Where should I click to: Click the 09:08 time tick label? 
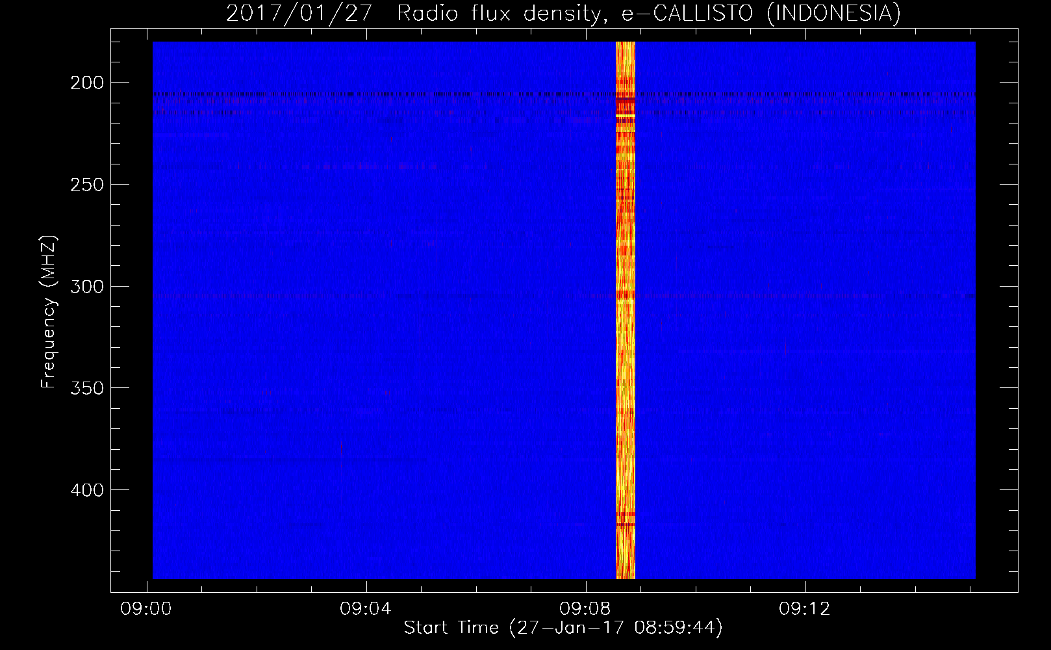pyautogui.click(x=585, y=609)
